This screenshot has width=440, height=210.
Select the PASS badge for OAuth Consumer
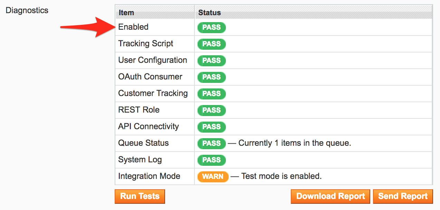tap(212, 77)
